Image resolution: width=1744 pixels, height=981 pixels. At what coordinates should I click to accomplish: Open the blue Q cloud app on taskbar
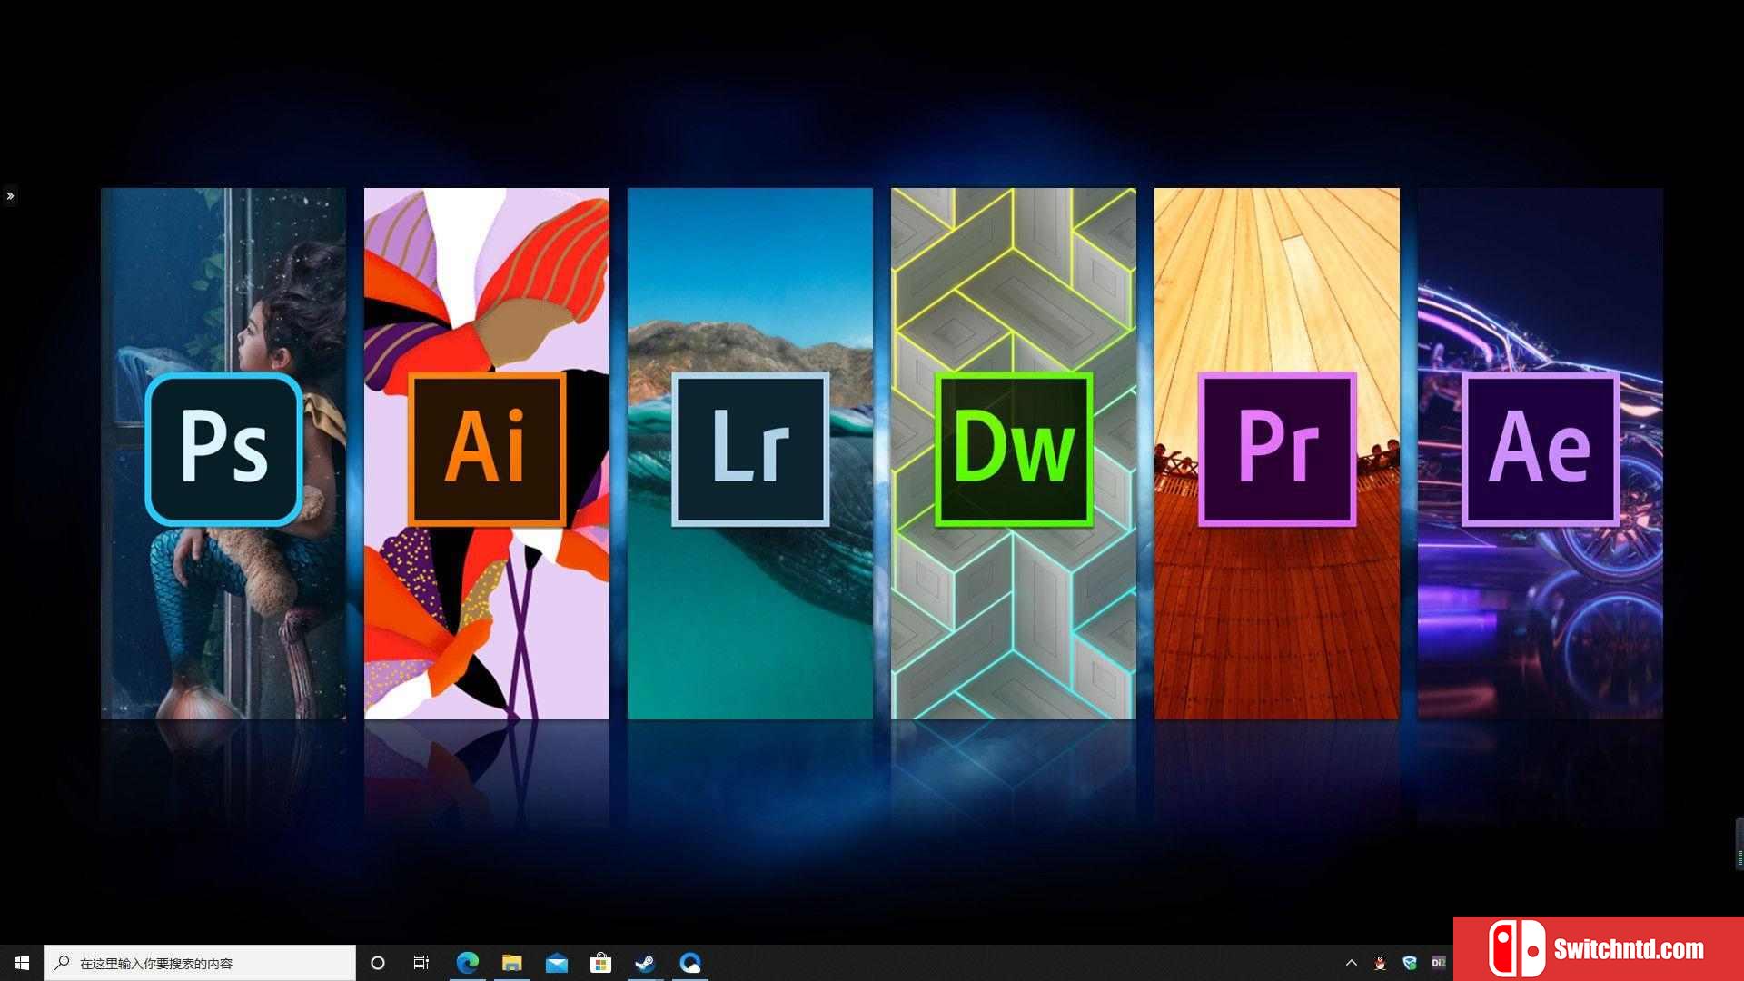[690, 963]
